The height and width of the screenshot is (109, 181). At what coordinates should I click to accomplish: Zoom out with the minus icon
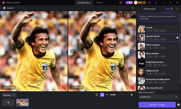click(x=107, y=95)
